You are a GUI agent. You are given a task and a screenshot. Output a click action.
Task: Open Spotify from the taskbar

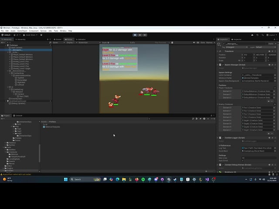pos(143,179)
